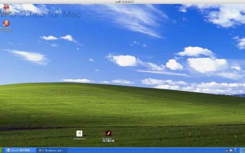Open the cleanmaster desktop icon
The width and height of the screenshot is (245, 153).
pos(79,135)
